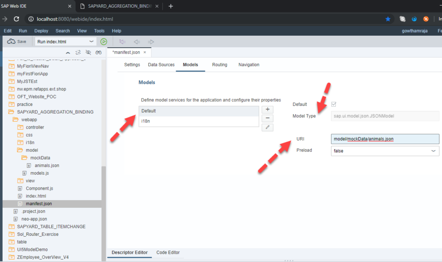Select the Default model in list
The height and width of the screenshot is (262, 442).
199,111
